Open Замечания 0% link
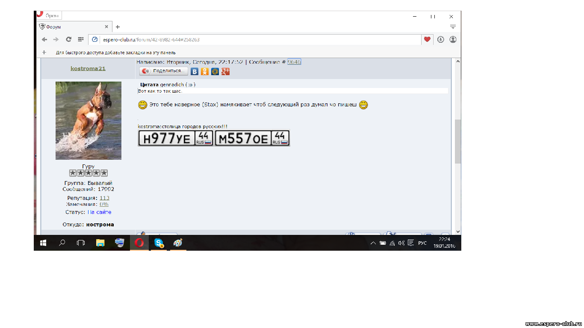Image resolution: width=584 pixels, height=328 pixels. (x=104, y=204)
